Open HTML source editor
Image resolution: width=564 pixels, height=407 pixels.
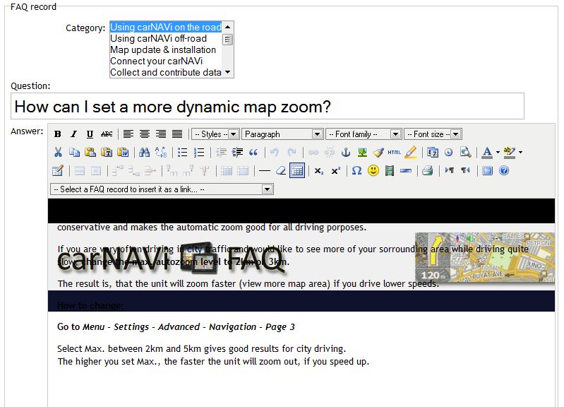[x=394, y=153]
